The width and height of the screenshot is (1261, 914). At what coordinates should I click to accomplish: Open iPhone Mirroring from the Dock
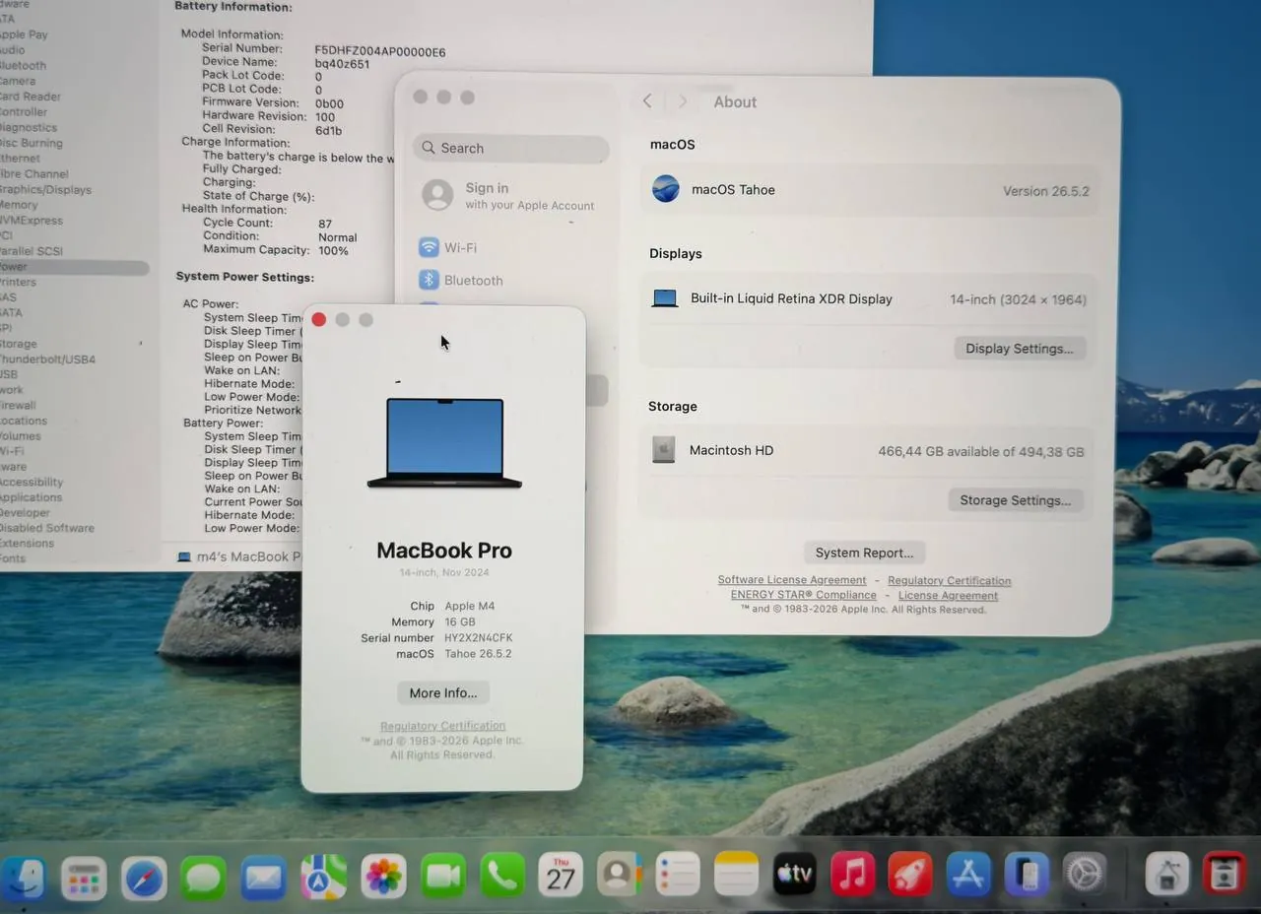point(1027,875)
